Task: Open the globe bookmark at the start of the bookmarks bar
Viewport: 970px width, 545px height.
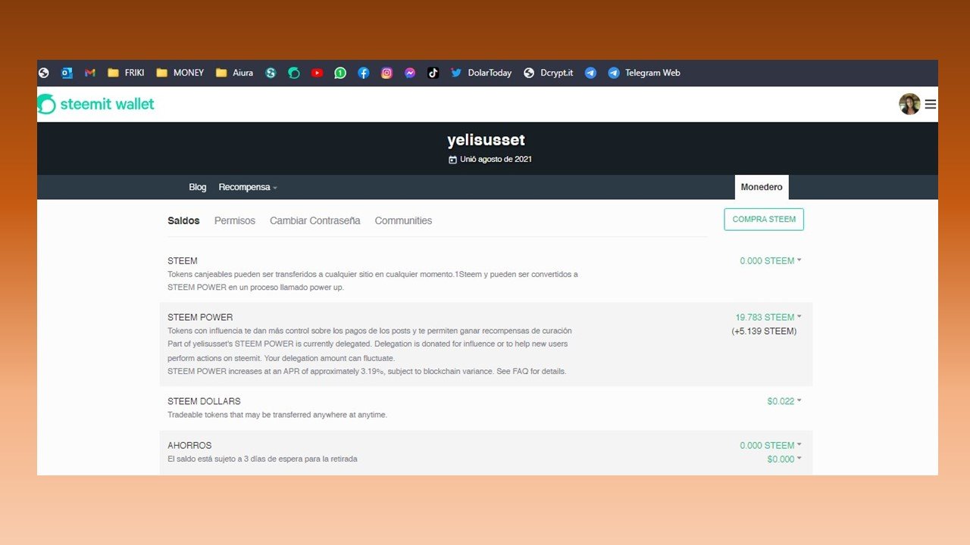Action: (x=43, y=73)
